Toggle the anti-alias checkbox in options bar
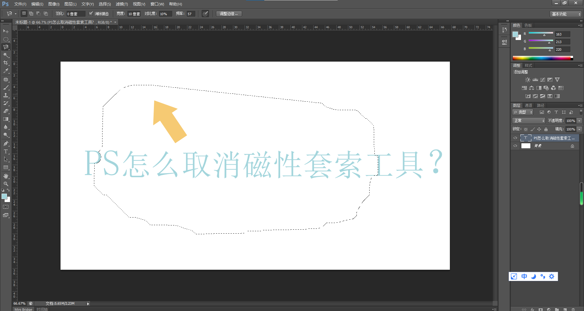 [x=91, y=13]
